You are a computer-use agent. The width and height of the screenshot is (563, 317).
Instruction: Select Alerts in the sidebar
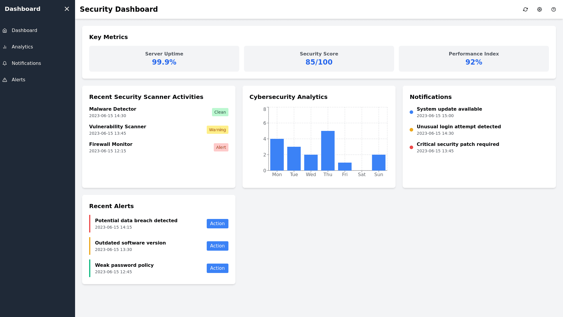click(18, 80)
